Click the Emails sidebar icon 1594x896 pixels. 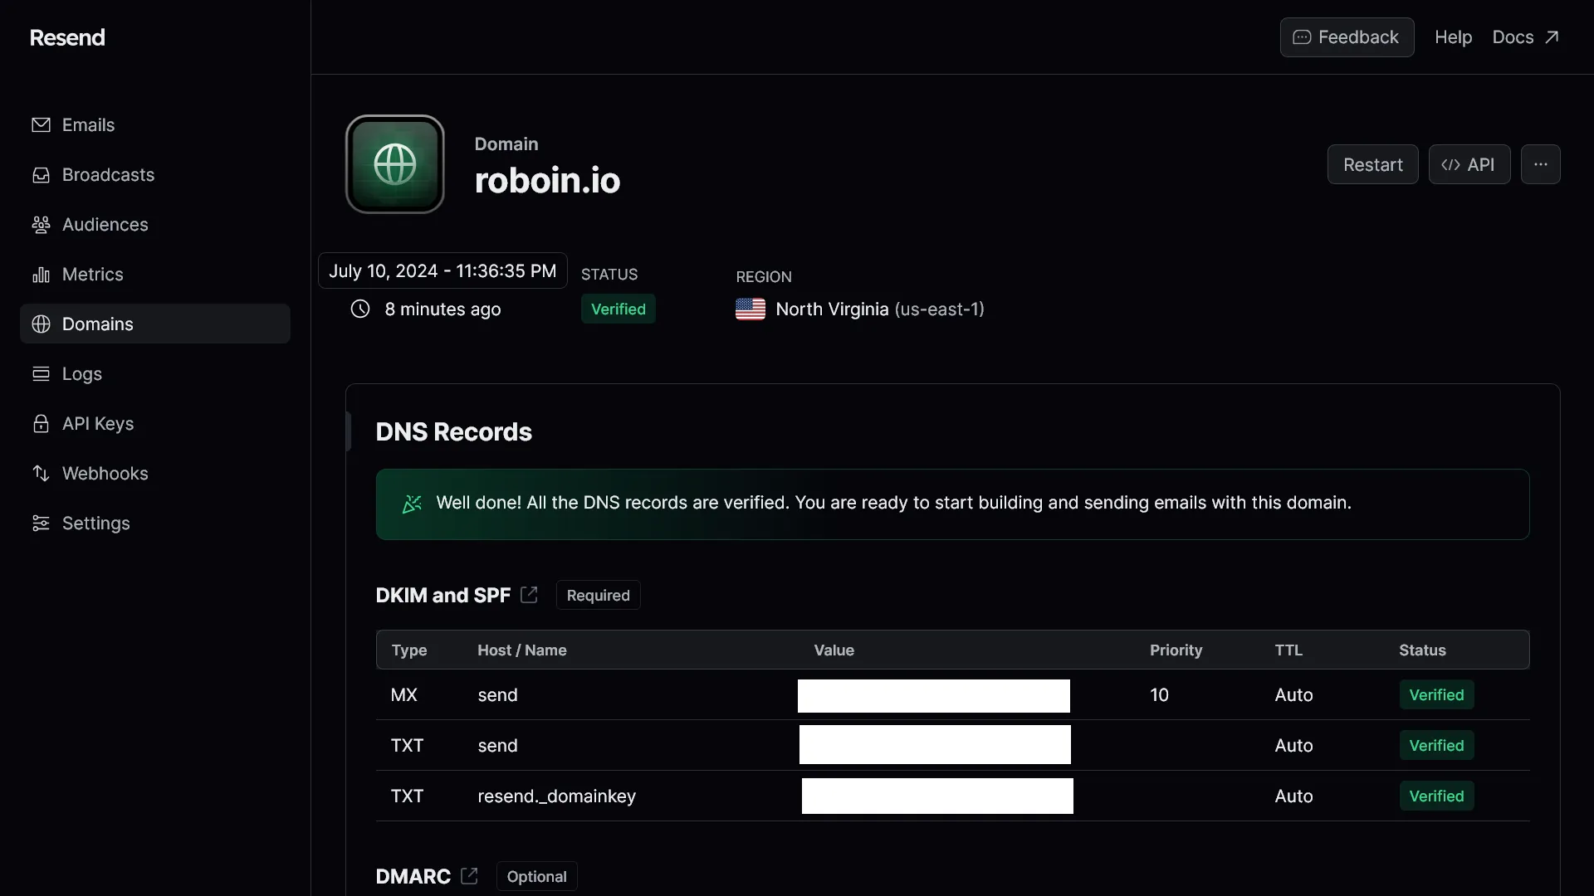coord(39,124)
